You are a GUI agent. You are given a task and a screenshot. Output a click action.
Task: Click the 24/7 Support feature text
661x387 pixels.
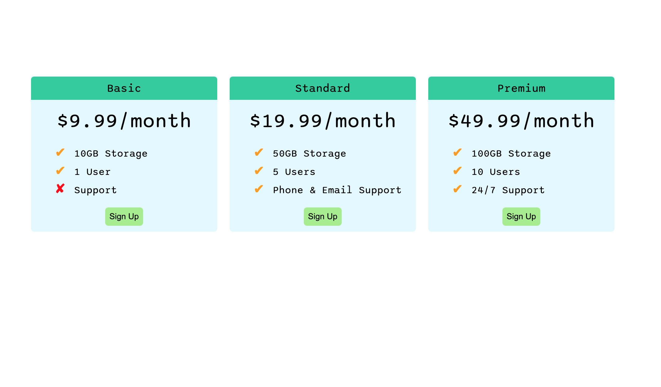click(x=507, y=190)
